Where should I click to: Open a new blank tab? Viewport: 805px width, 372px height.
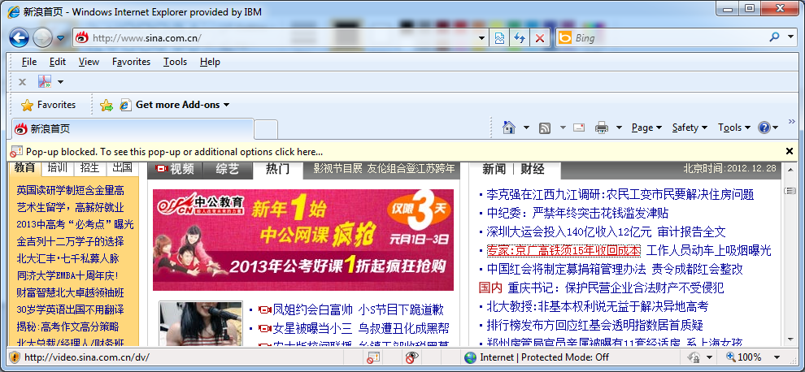point(266,129)
